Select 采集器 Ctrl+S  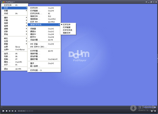point(44,29)
